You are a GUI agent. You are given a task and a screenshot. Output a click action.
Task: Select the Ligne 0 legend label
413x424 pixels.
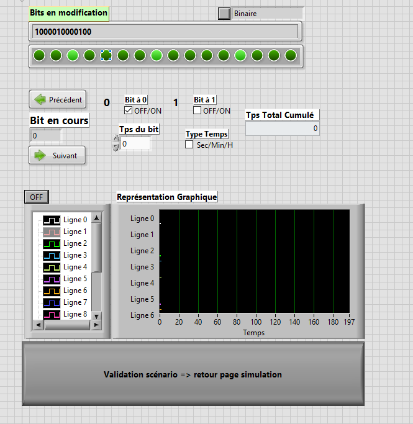tap(75, 220)
